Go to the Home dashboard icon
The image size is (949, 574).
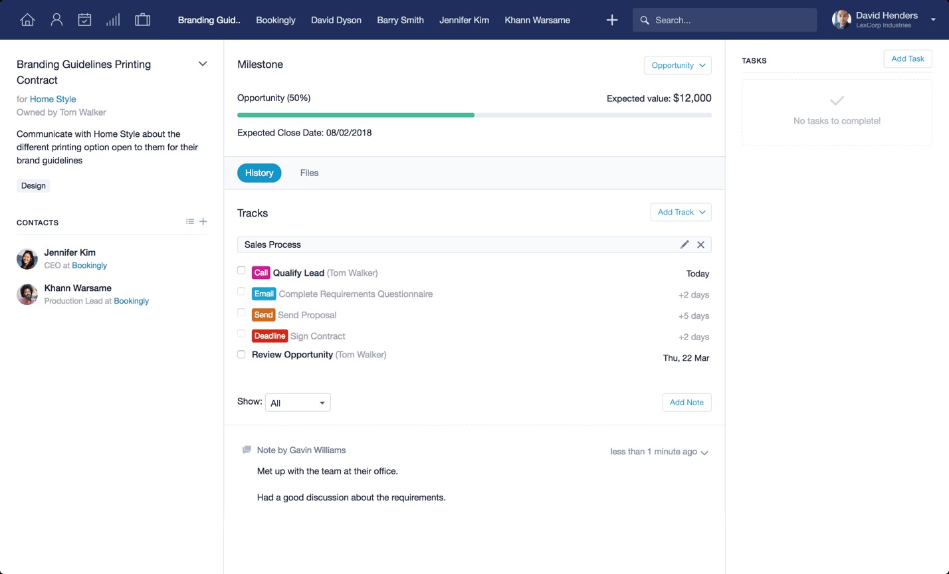pos(27,20)
